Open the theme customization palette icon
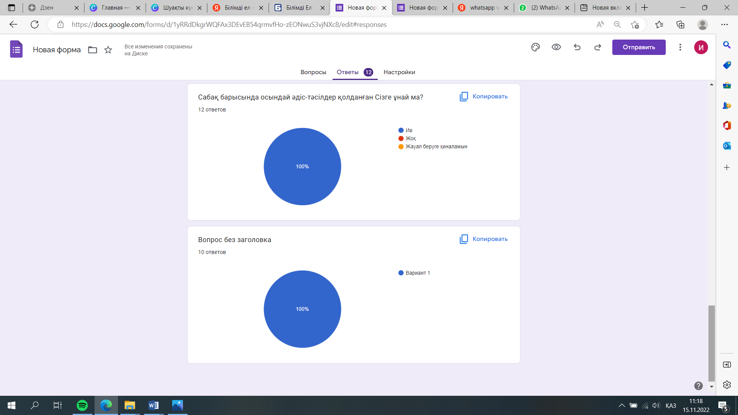The image size is (738, 415). (535, 47)
